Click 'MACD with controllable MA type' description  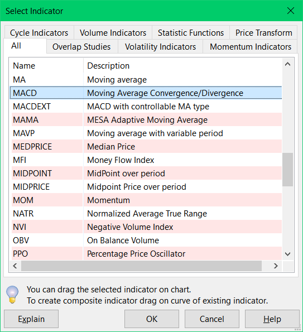[x=148, y=107]
